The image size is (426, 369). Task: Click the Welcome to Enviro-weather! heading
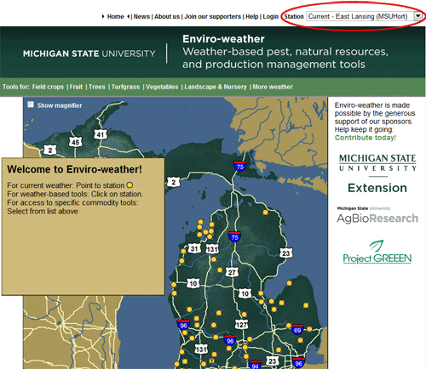74,169
